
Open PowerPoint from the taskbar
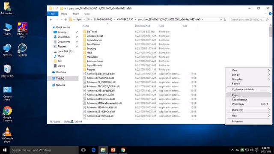click(113, 150)
